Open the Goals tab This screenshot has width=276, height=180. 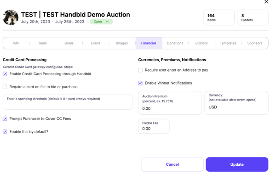(x=69, y=43)
